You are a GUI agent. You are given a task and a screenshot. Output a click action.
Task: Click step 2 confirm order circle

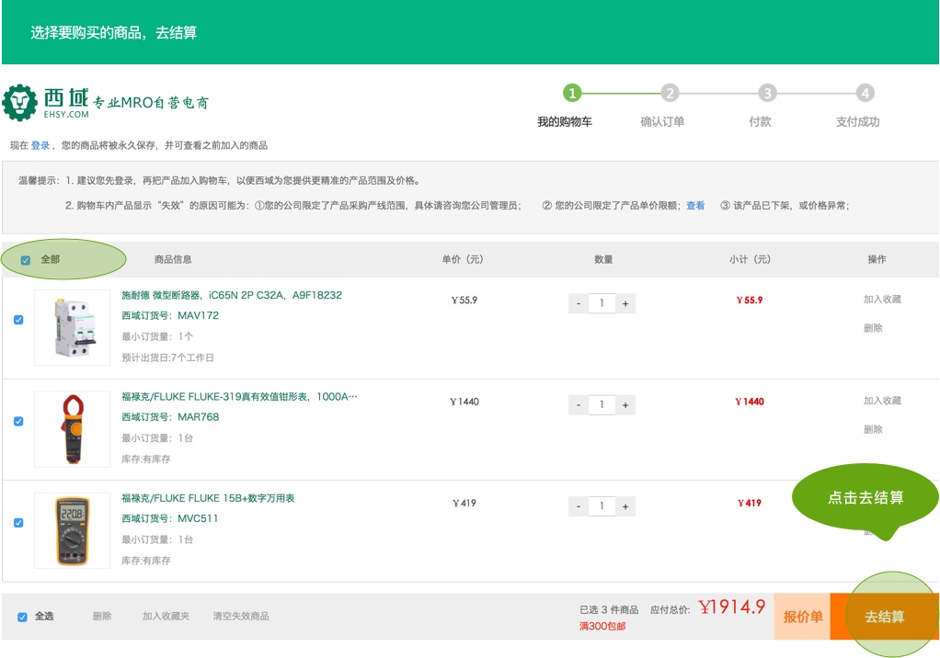click(x=671, y=93)
